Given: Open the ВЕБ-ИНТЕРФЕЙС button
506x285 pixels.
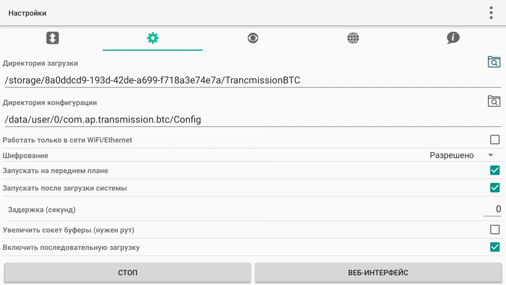Looking at the screenshot, I should click(x=378, y=273).
